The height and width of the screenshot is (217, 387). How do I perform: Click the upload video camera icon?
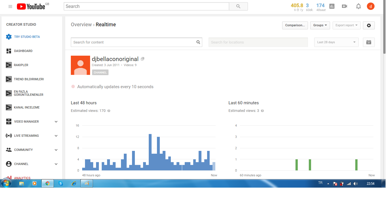point(345,6)
